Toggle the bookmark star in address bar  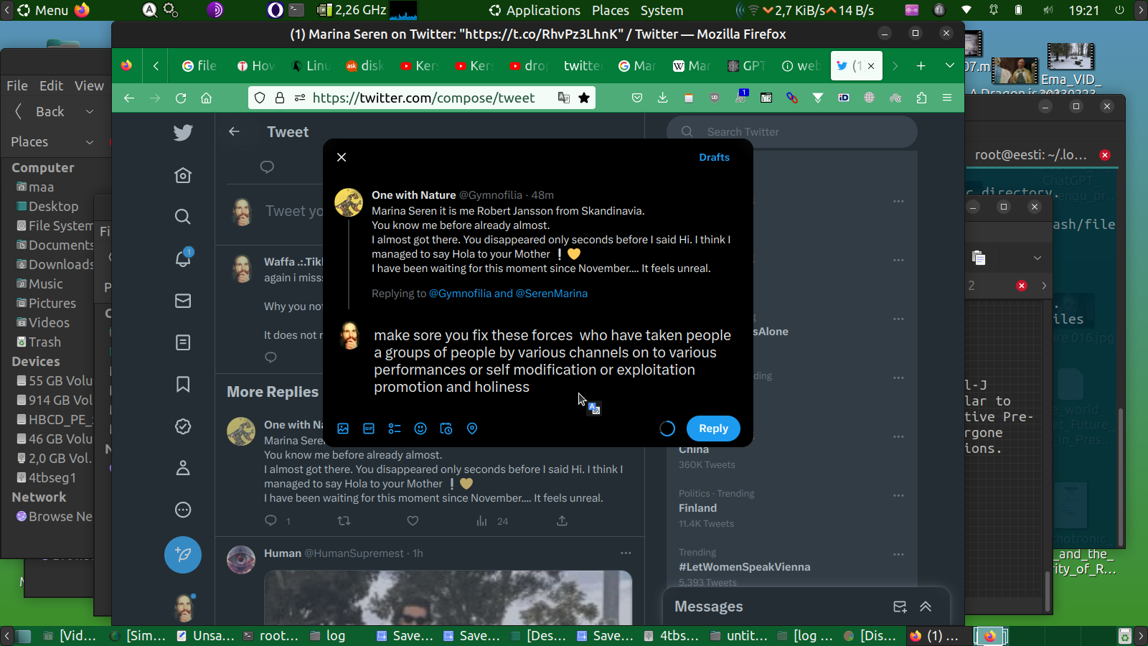(x=584, y=98)
